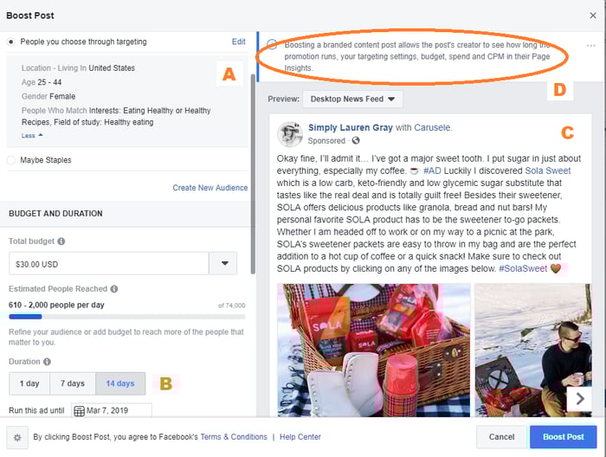606x457 pixels.
Task: Open the Desktop News Feed preview dropdown
Action: pos(352,99)
